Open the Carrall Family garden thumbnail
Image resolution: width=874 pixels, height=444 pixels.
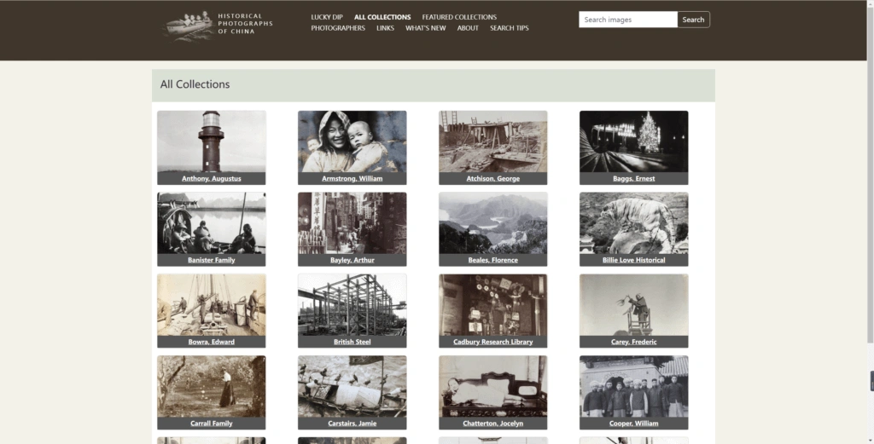[212, 387]
